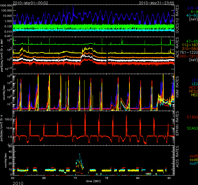Click the end date 2010-Mar31-23:56 label
The width and height of the screenshot is (198, 185).
(x=157, y=3)
